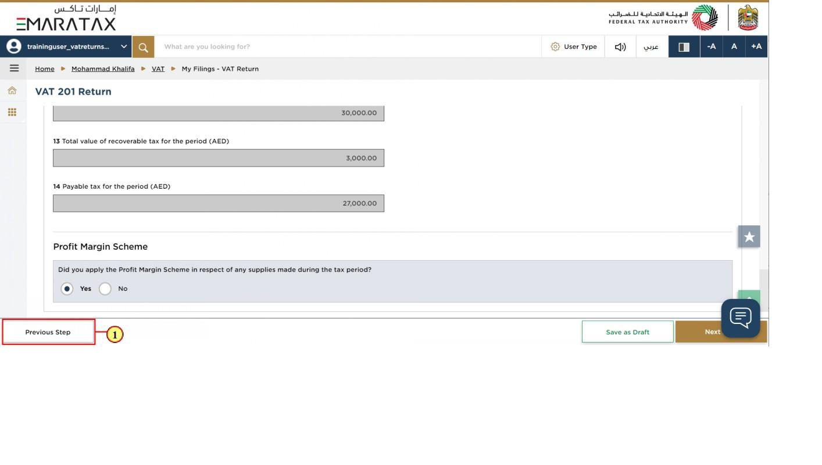Open the User Type settings

574,46
